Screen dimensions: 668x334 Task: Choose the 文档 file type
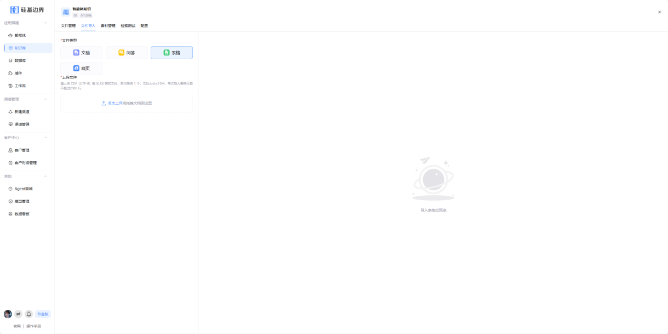click(x=82, y=53)
